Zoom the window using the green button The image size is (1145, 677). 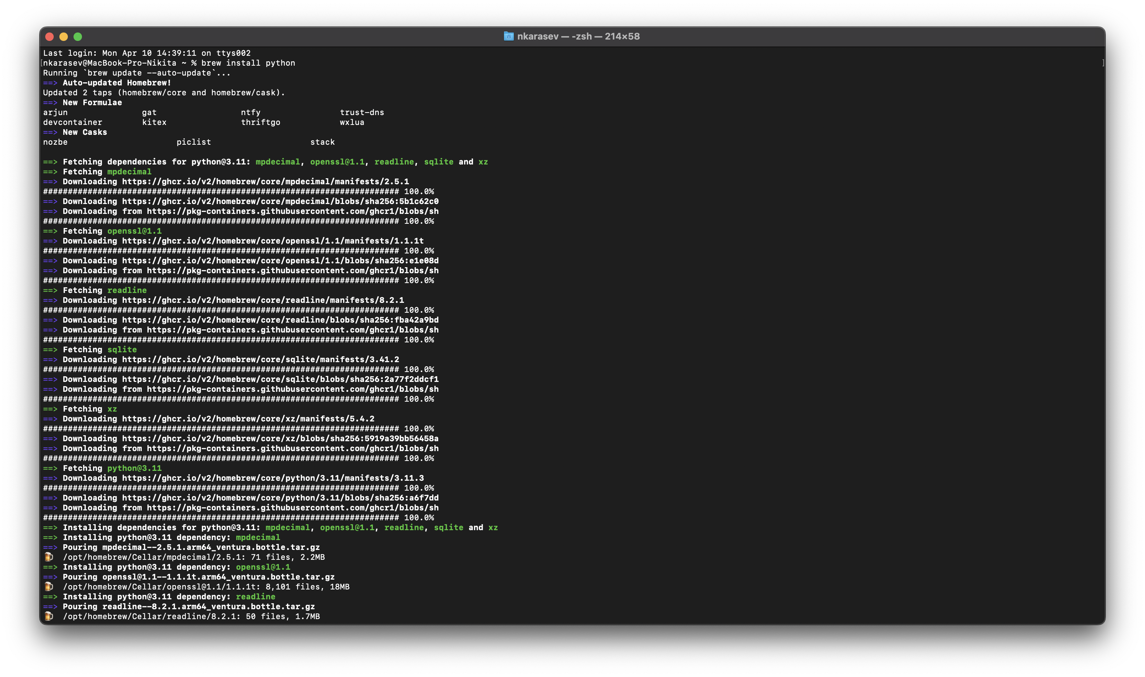coord(78,36)
